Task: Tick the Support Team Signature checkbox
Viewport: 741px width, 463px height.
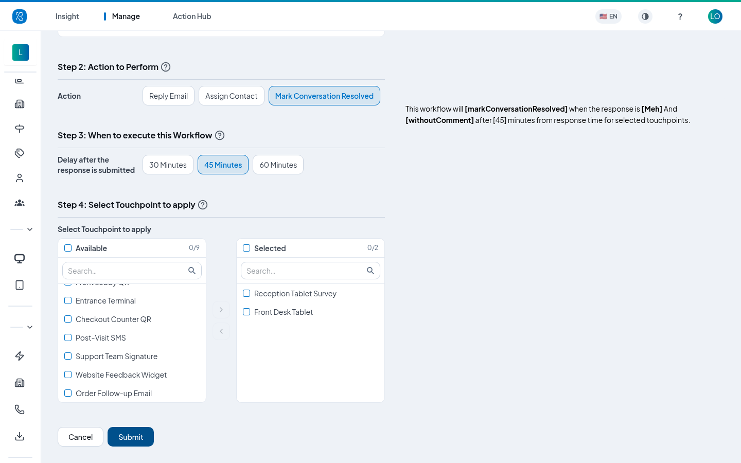Action: (x=68, y=356)
